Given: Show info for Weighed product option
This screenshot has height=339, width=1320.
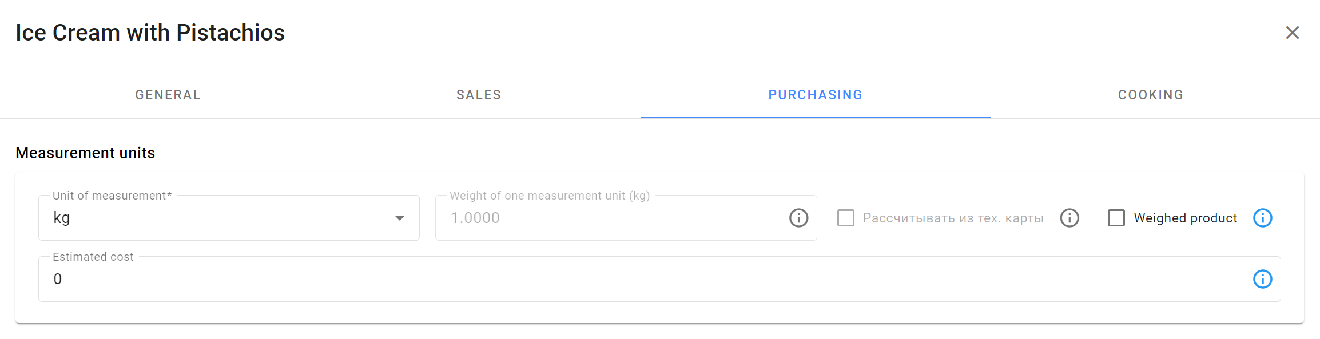Looking at the screenshot, I should 1262,218.
